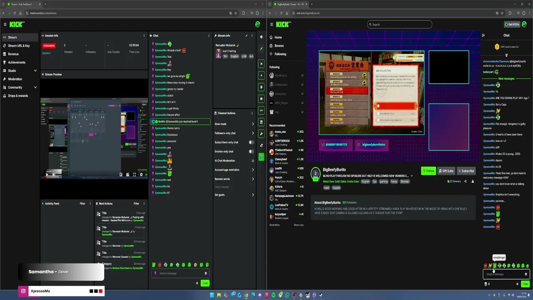Open hamburger menu in the Kick viewer window
The image size is (533, 300).
271,25
